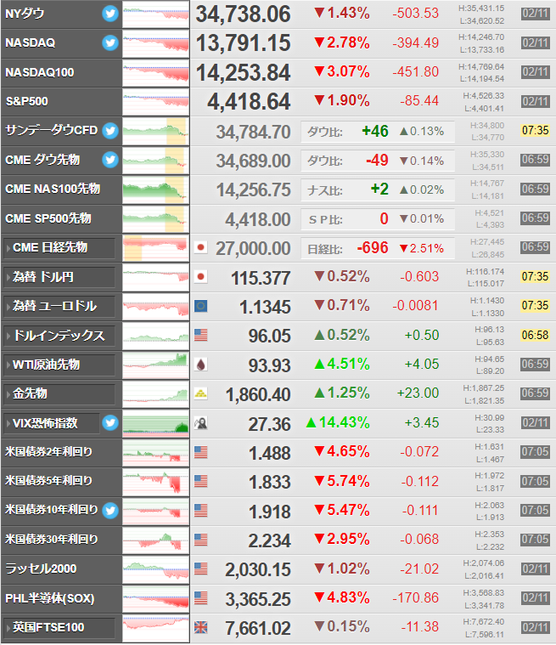Click the US flag in PHL半導体(SOX) row
The image size is (556, 645).
tap(200, 598)
